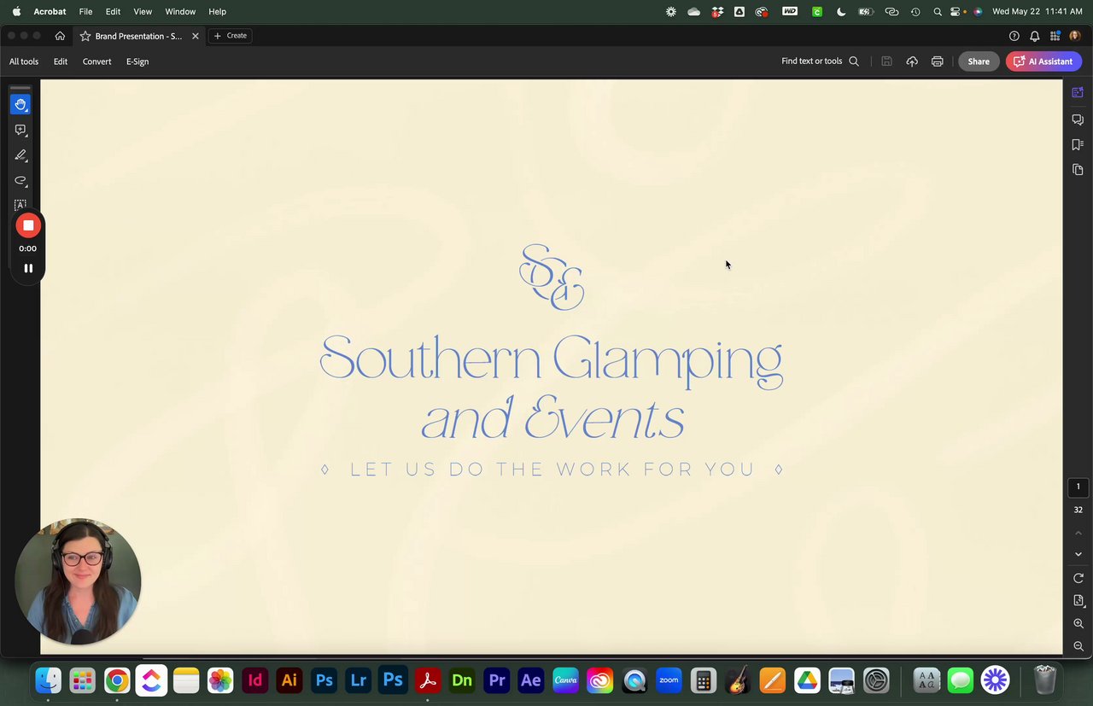Open Adobe Premiere Pro from the Dock
This screenshot has width=1093, height=706.
tap(496, 680)
